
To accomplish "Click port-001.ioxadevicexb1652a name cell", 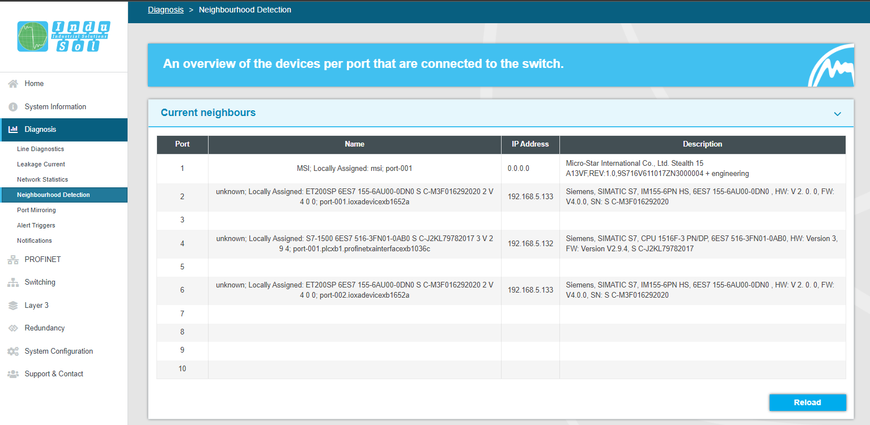I will pos(355,197).
